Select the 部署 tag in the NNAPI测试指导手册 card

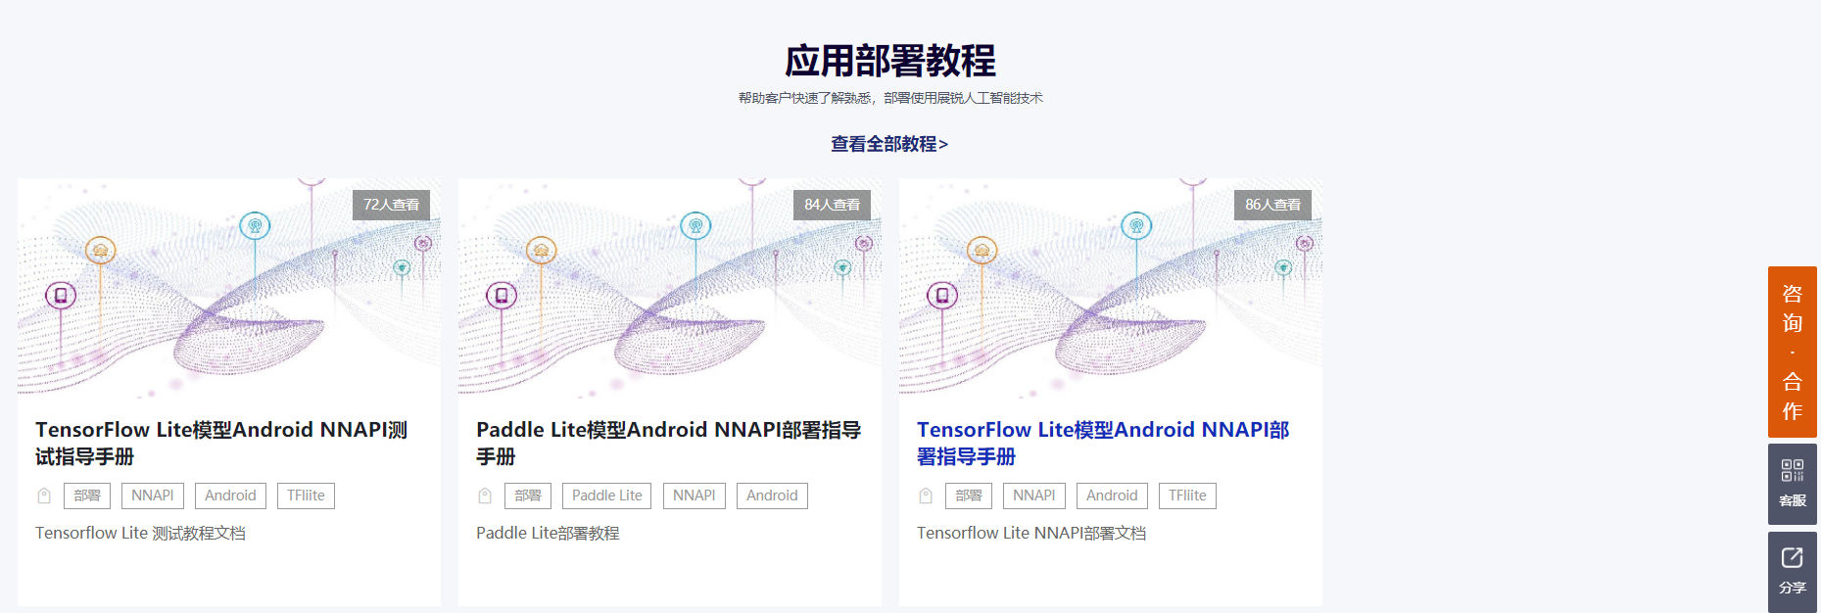(x=87, y=495)
